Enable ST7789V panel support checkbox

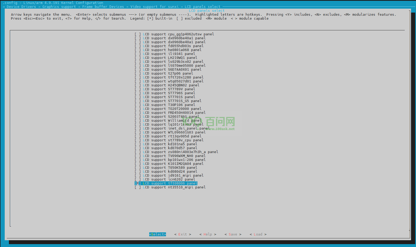[138, 89]
